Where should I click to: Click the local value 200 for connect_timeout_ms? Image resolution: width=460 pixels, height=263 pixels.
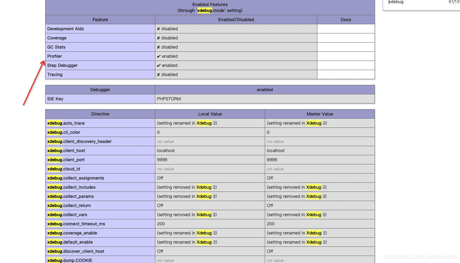[161, 224]
